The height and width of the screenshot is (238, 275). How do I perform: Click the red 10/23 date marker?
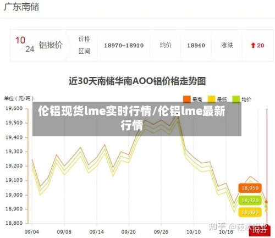[x=260, y=231]
